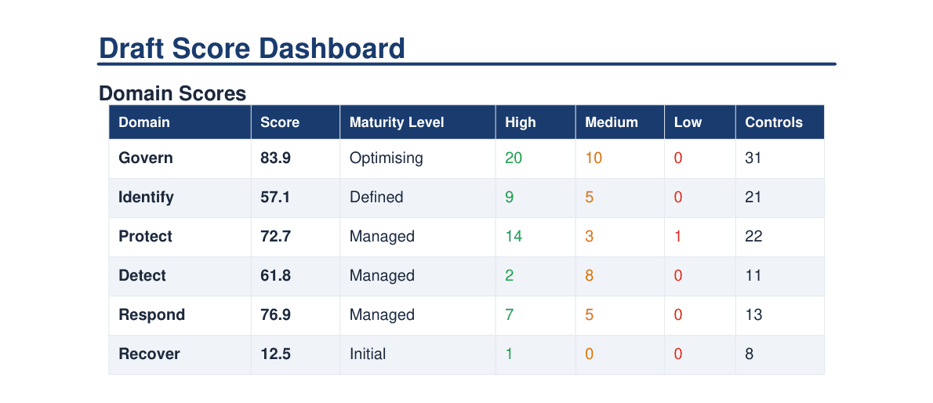Click the Protect domain name
The height and width of the screenshot is (403, 933).
[x=145, y=236]
